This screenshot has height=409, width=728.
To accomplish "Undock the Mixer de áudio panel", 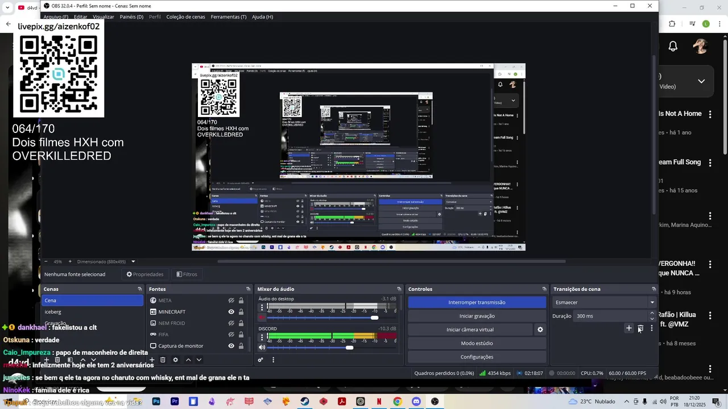I will click(399, 289).
